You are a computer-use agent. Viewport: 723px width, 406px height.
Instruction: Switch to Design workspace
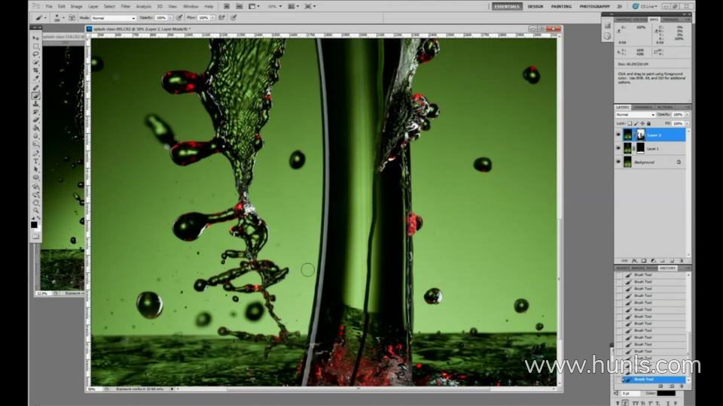(x=535, y=7)
